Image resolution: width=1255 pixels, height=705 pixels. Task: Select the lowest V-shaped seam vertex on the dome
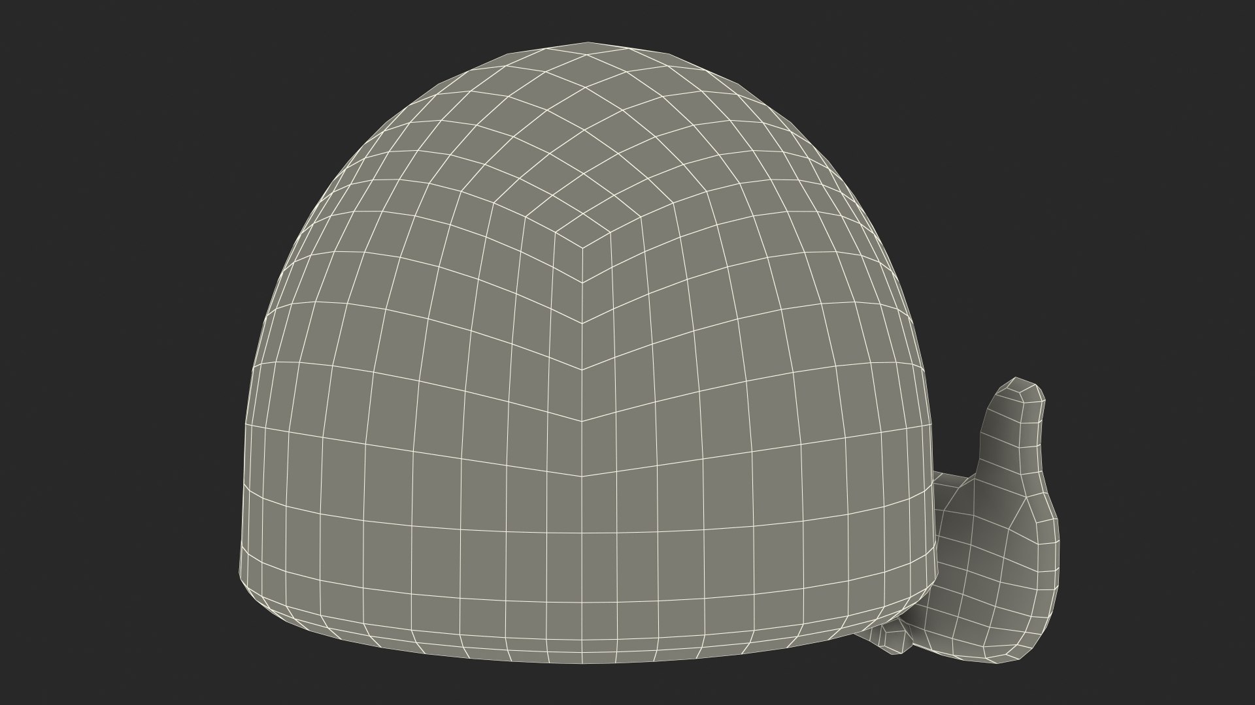(582, 476)
